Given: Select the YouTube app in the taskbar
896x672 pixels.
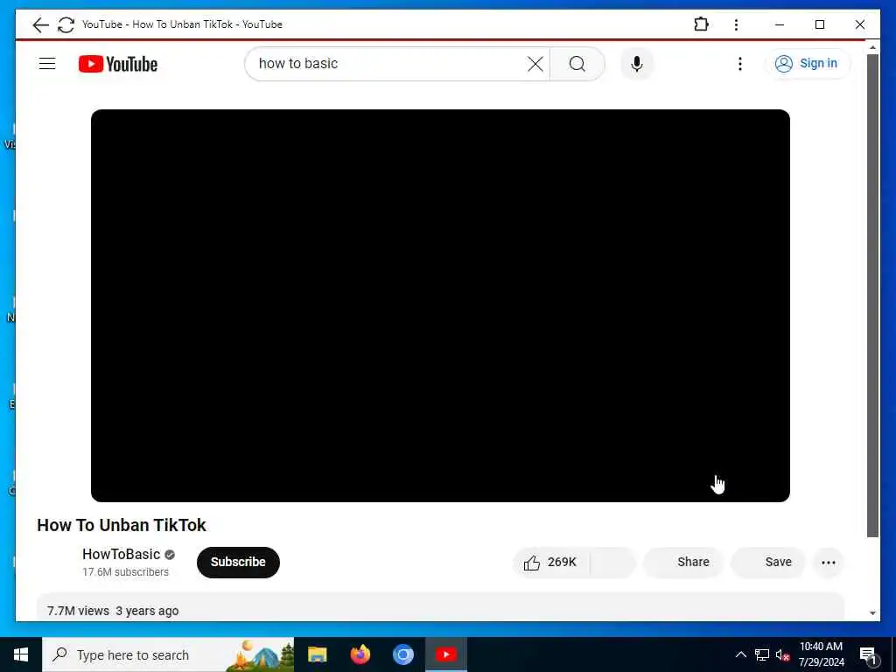Looking at the screenshot, I should point(446,654).
